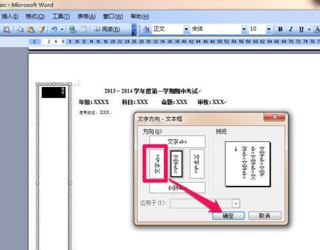Click the Insert Table icon
Image resolution: width=320 pixels, height=250 pixels.
(x=83, y=29)
